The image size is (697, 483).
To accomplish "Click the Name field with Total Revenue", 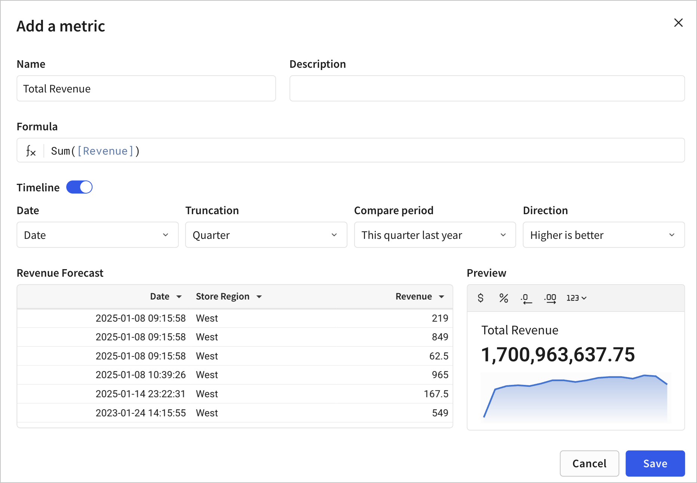I will [x=146, y=89].
